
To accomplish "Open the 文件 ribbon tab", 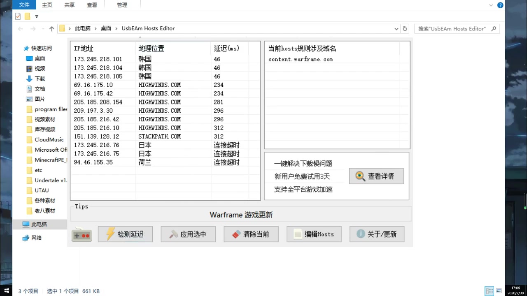I will [x=24, y=5].
